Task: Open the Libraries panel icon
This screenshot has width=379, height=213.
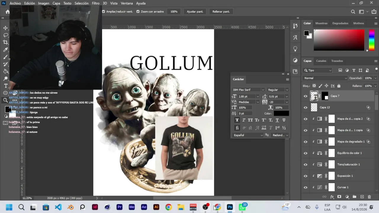Action: pos(295,72)
